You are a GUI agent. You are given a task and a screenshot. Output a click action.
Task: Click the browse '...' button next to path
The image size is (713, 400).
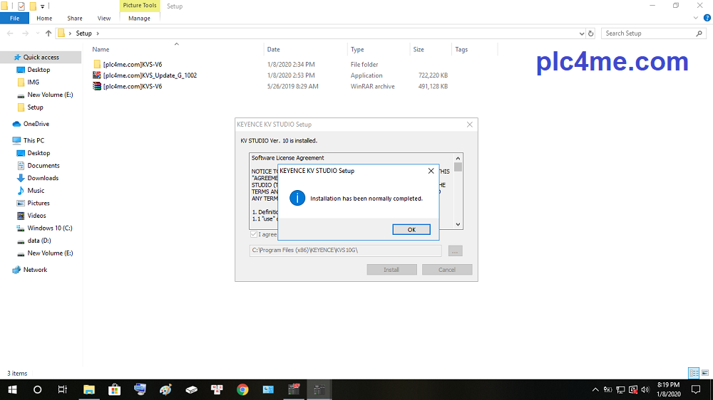tap(455, 251)
